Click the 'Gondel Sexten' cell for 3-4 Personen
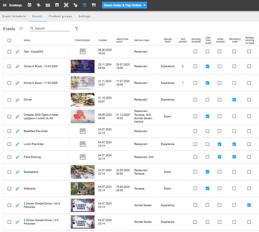The width and height of the screenshot is (259, 232). pyautogui.click(x=143, y=222)
